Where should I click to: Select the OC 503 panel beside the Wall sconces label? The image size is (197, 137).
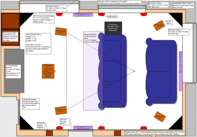pos(83,15)
